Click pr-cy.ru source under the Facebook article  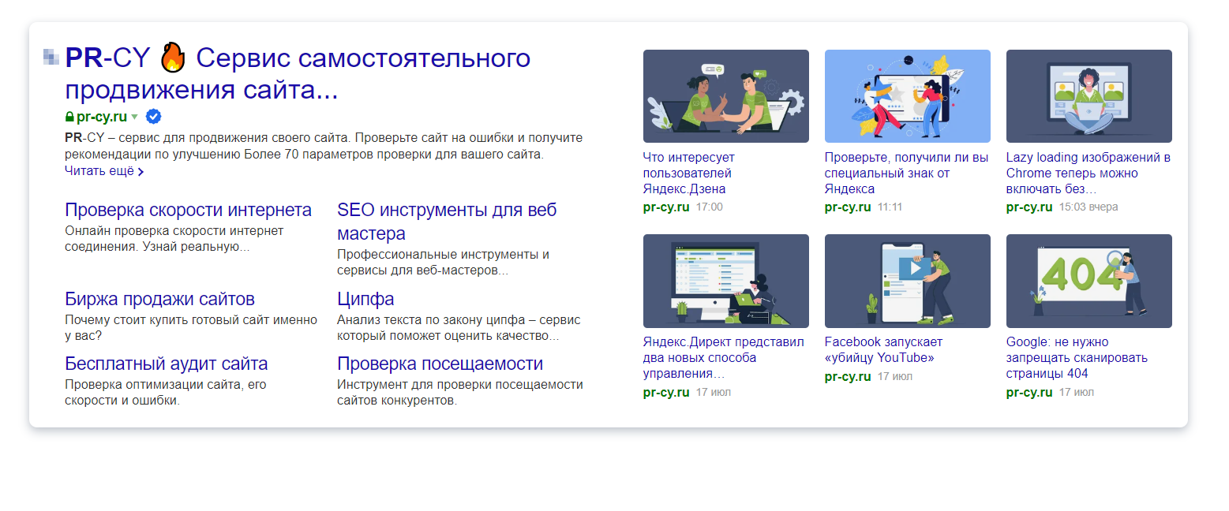point(848,376)
